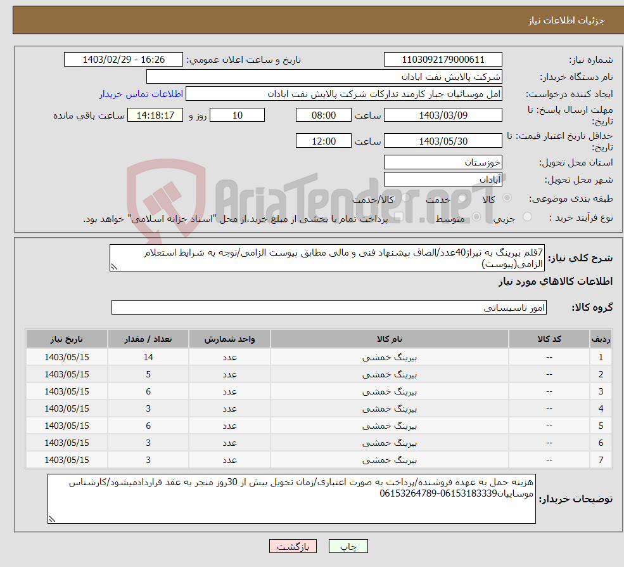Click need date in row 1

(x=67, y=358)
